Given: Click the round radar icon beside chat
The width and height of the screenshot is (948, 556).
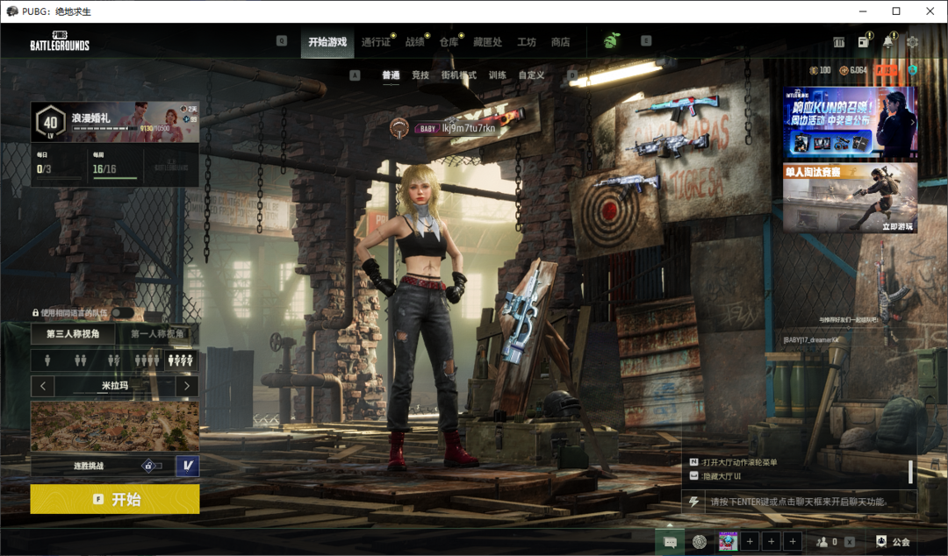Looking at the screenshot, I should 700,542.
